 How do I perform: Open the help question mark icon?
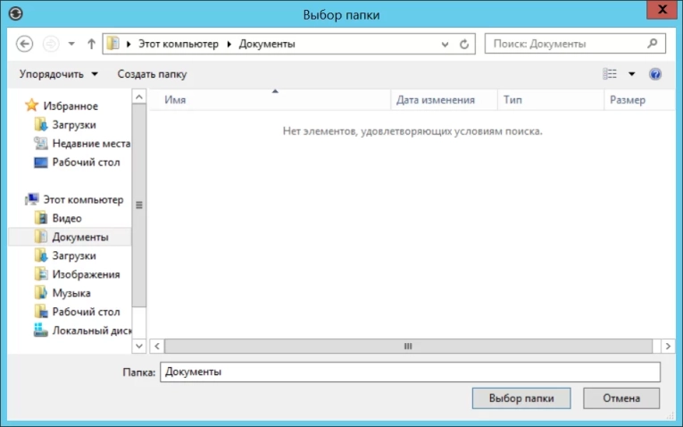click(x=655, y=74)
